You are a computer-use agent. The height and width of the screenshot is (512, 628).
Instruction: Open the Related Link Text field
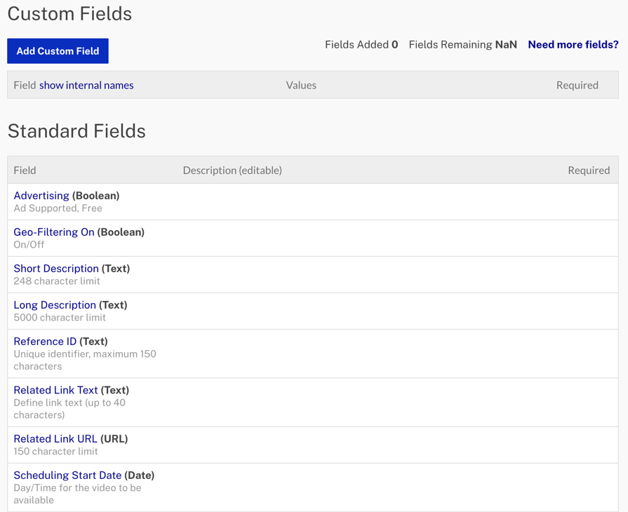click(55, 390)
